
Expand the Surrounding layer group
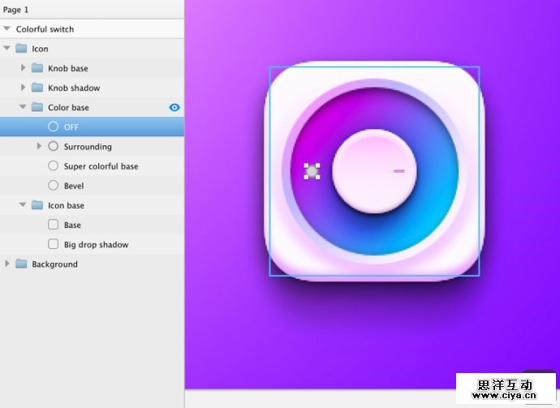click(x=40, y=147)
